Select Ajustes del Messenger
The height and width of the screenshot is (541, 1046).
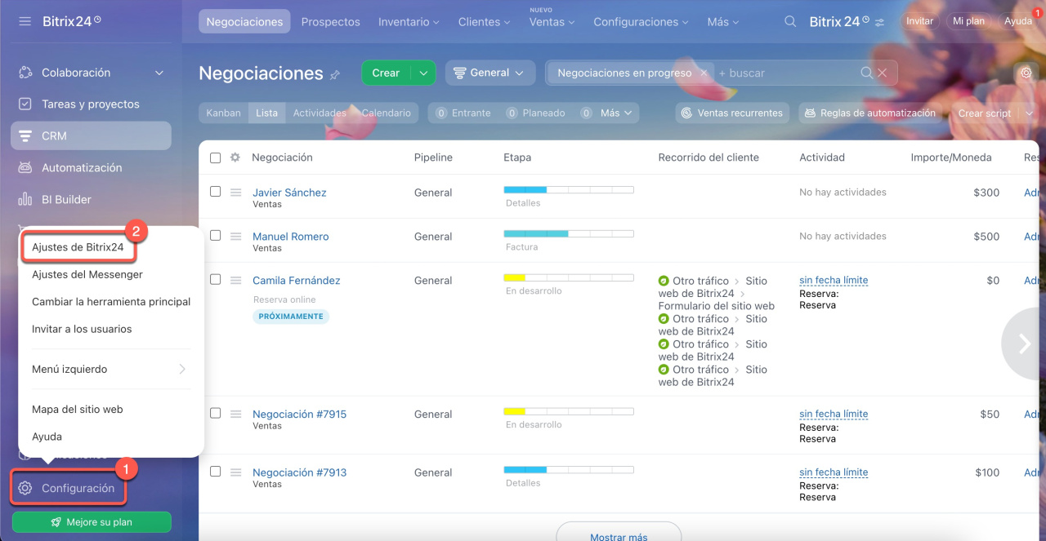tap(87, 274)
